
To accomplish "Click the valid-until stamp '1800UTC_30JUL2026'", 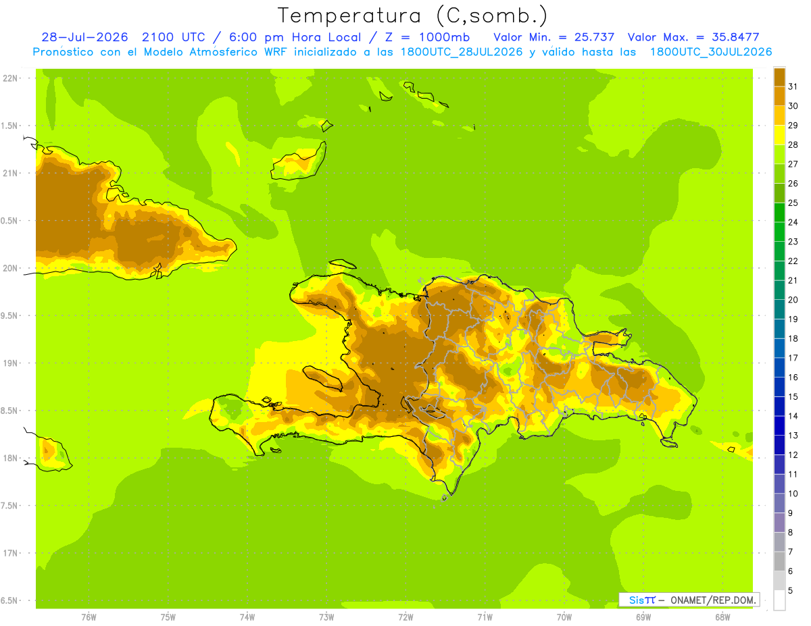I will (x=710, y=51).
